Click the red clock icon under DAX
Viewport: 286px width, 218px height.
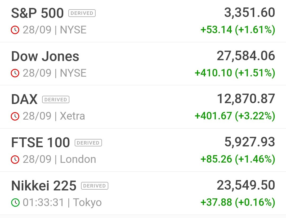[15, 116]
